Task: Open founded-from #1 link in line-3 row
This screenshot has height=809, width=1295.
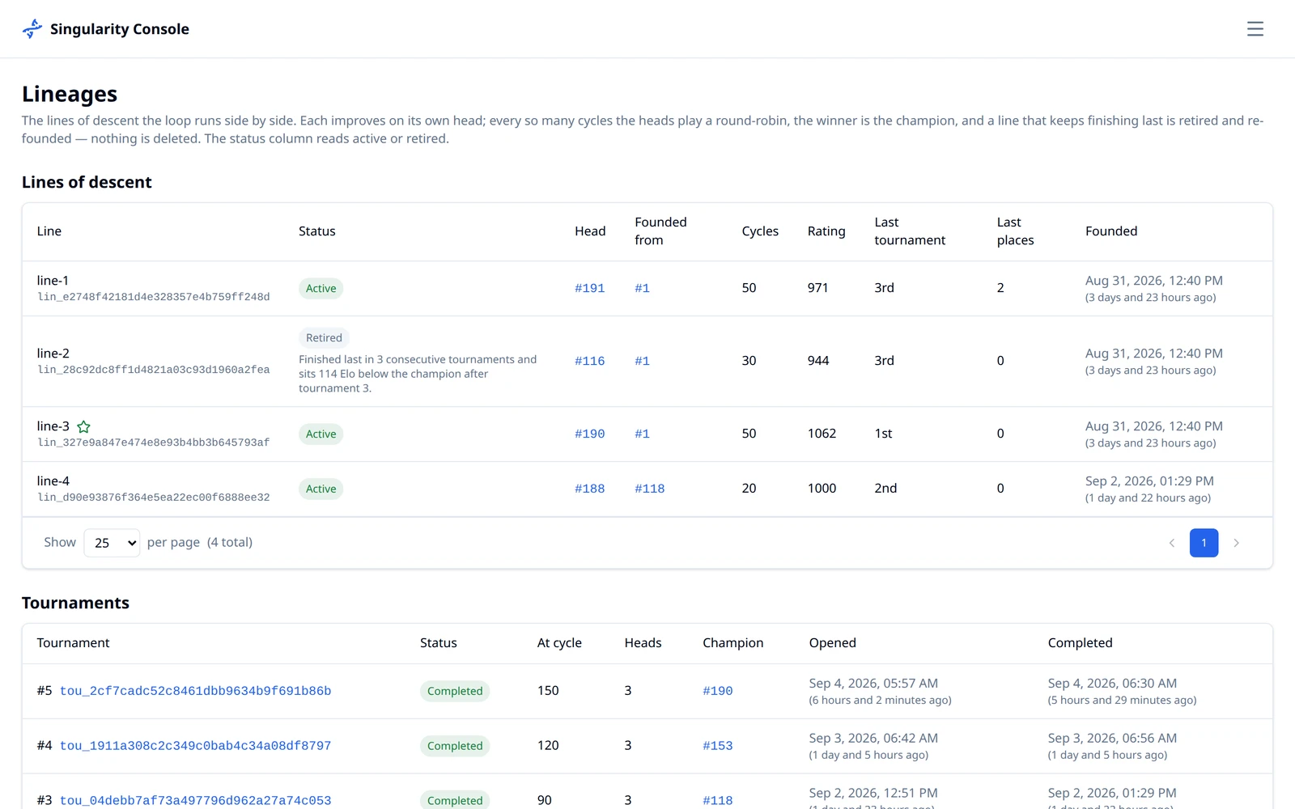Action: click(642, 434)
